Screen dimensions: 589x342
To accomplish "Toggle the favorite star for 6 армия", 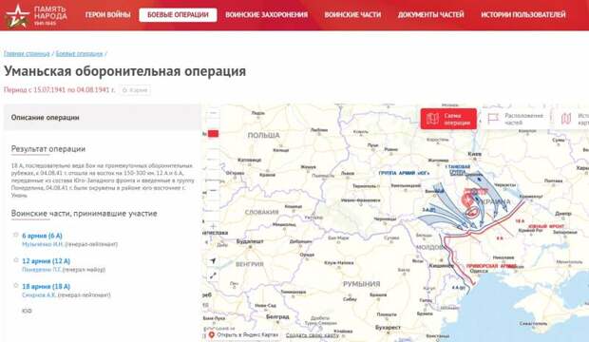I will pos(16,235).
